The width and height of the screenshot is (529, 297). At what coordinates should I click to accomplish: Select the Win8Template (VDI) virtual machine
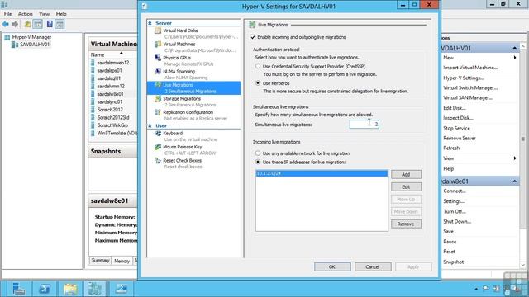117,134
